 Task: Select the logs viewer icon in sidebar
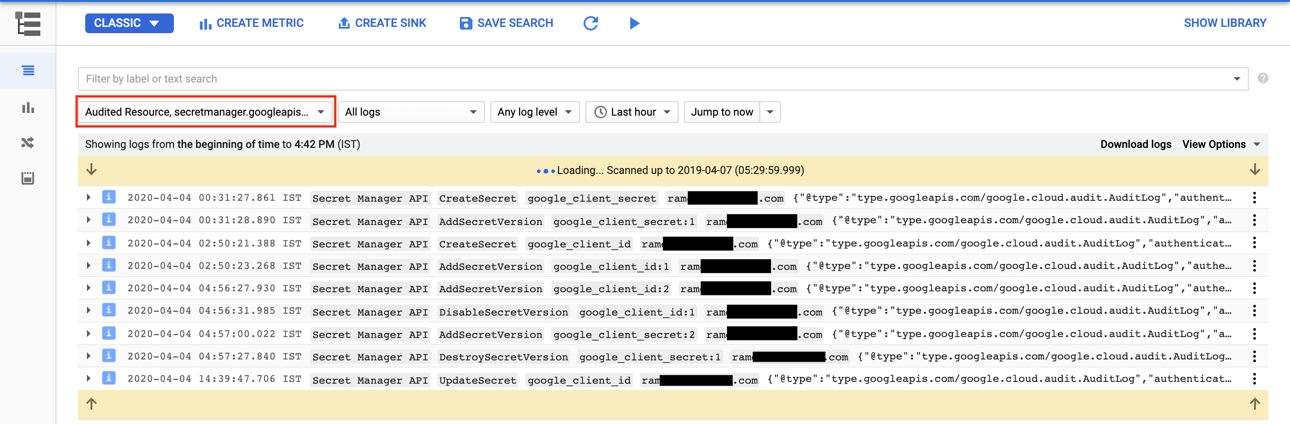[x=27, y=70]
